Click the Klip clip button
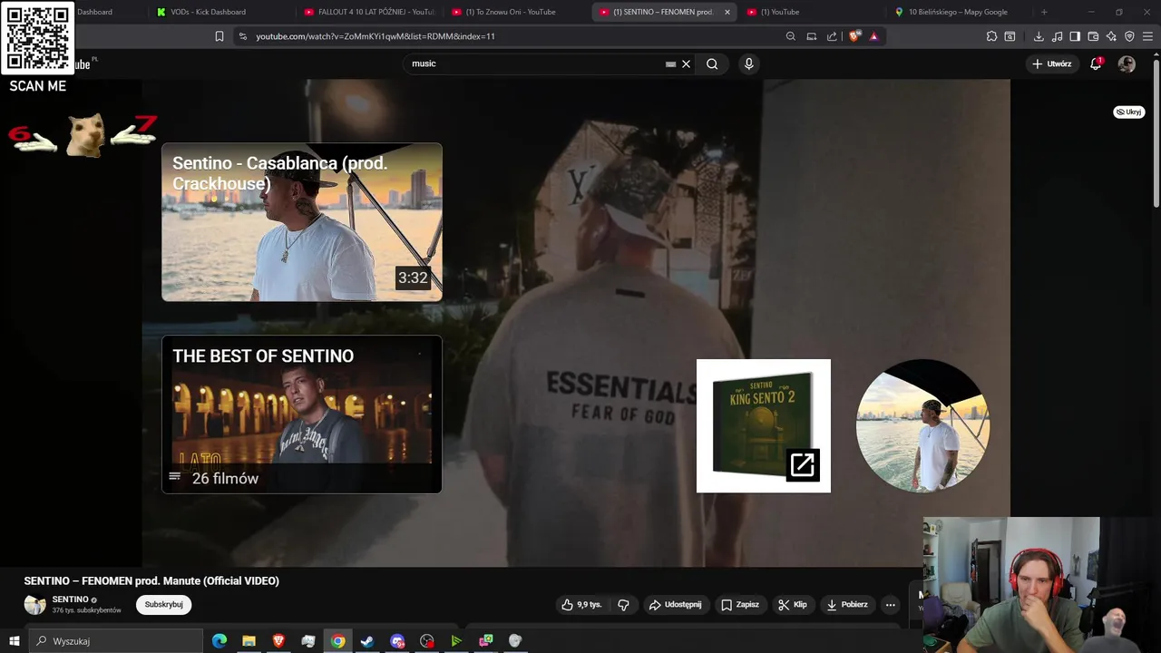 tap(793, 604)
